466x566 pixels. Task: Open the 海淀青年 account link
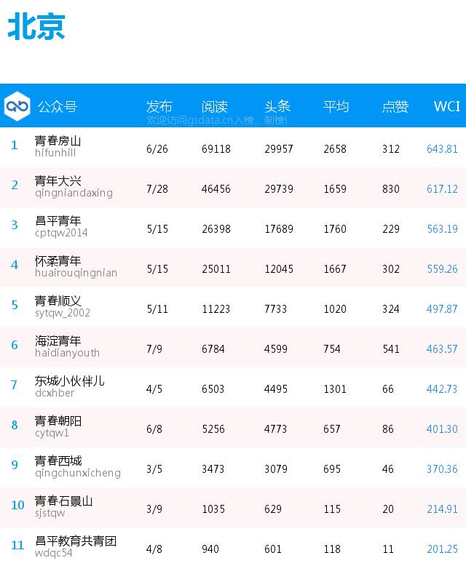click(x=58, y=340)
